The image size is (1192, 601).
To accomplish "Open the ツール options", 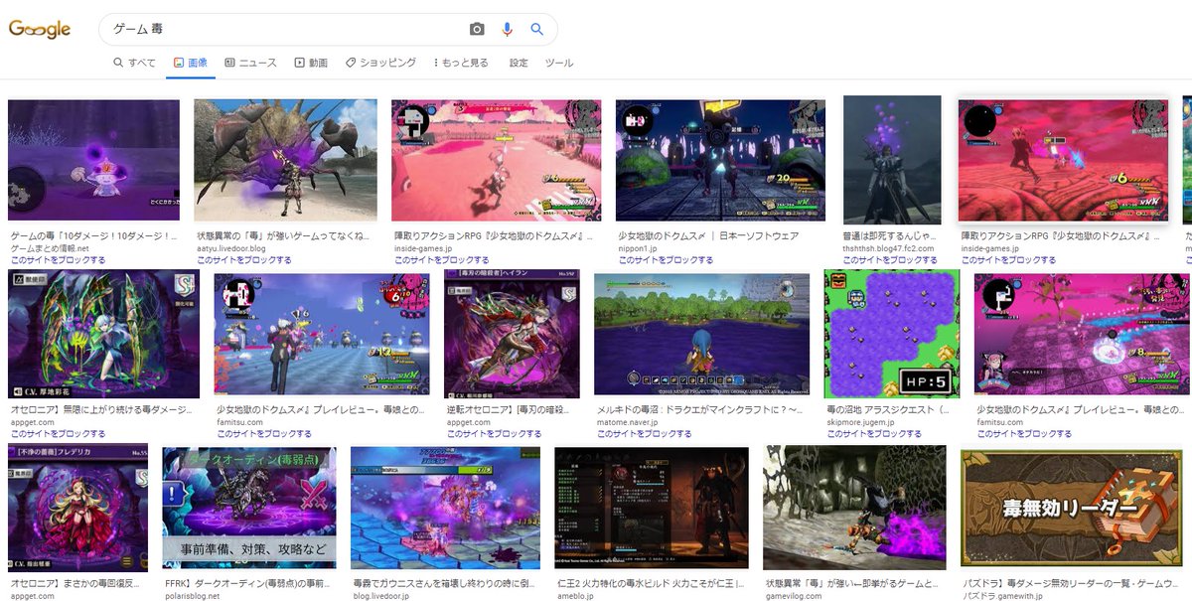I will [x=559, y=63].
